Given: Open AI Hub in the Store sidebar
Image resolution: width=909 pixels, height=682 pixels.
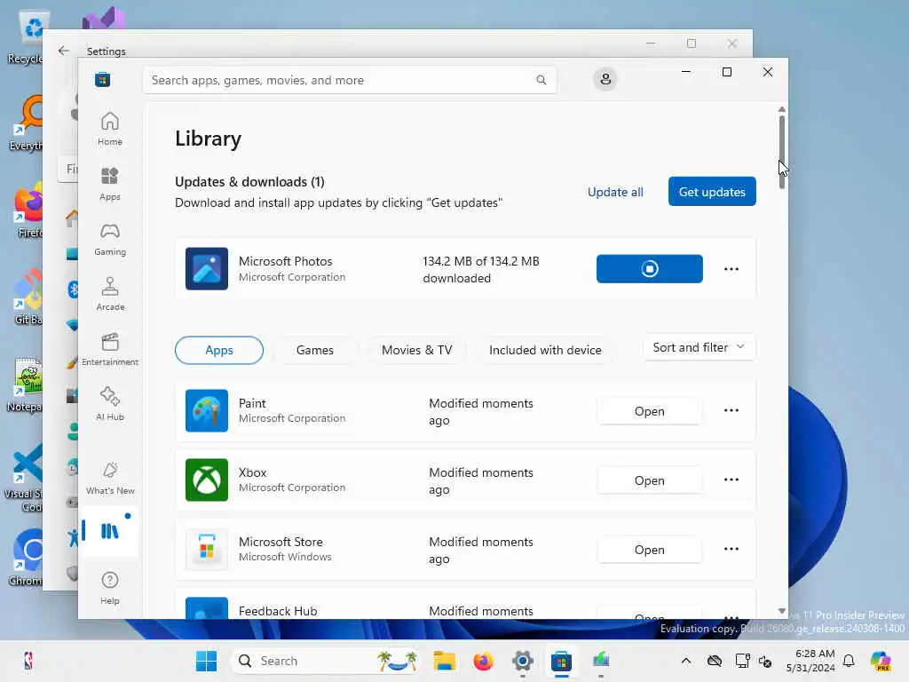Looking at the screenshot, I should pyautogui.click(x=109, y=404).
